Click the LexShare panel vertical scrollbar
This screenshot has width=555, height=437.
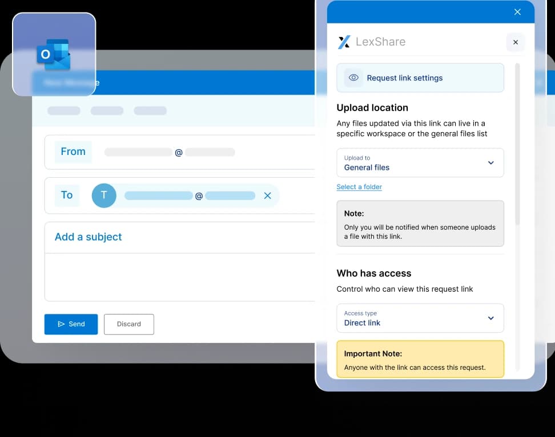[x=518, y=142]
